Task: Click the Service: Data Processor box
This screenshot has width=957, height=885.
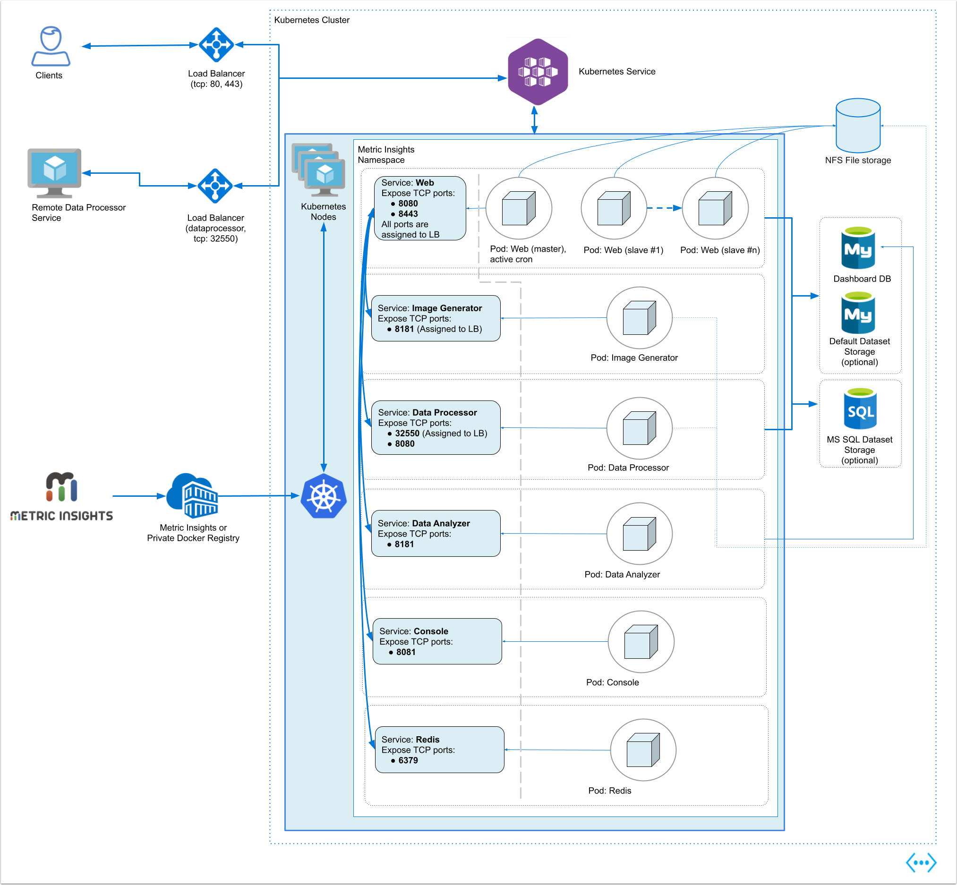Action: pyautogui.click(x=436, y=428)
